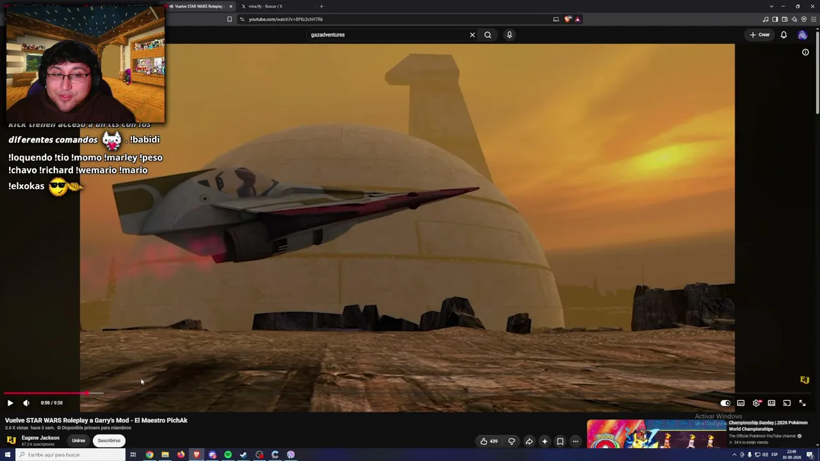Open the Pokémon World Championships video thumbnail
The width and height of the screenshot is (820, 461).
click(x=657, y=433)
